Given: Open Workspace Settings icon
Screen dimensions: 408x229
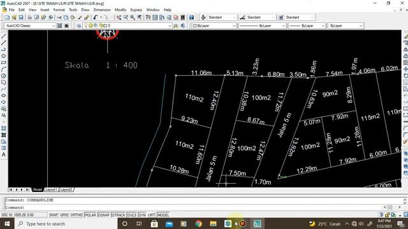Looking at the screenshot, I should coord(60,25).
